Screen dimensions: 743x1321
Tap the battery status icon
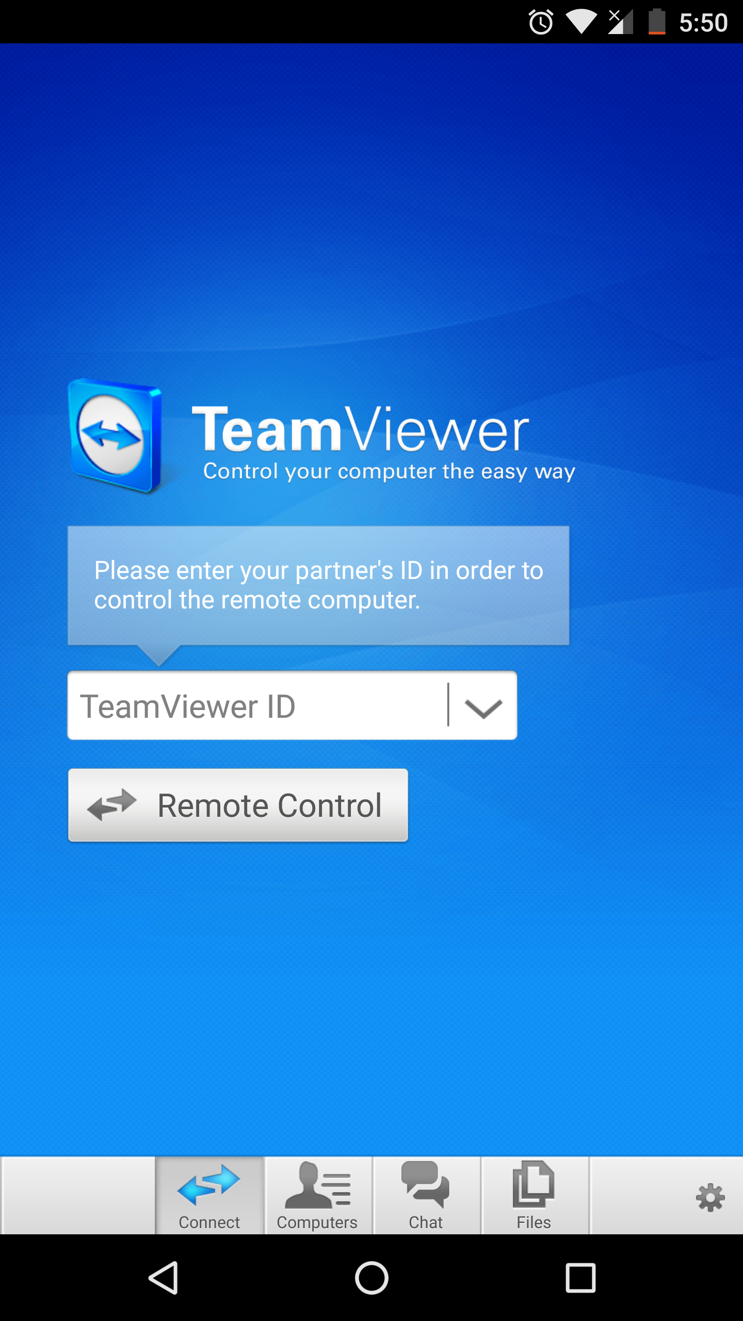click(657, 22)
